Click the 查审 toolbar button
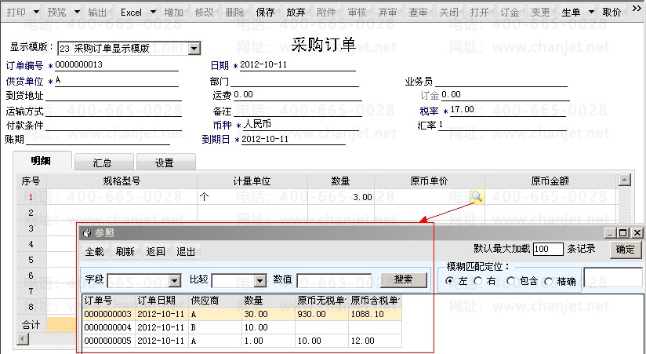Viewport: 646px width, 354px height. pos(418,13)
